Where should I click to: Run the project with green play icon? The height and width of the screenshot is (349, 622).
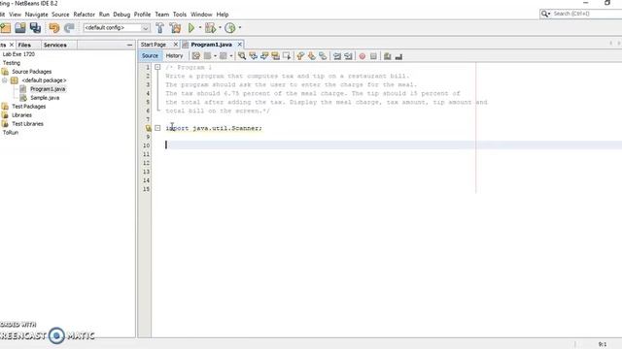pos(191,28)
